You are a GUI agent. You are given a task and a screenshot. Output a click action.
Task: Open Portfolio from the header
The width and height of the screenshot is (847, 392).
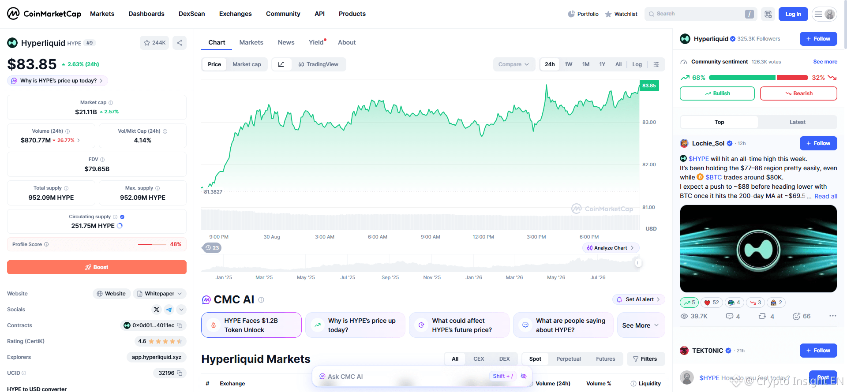click(583, 14)
